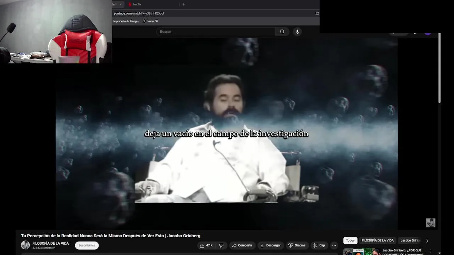Select the Todos filter chip
The image size is (454, 255).
tap(350, 240)
